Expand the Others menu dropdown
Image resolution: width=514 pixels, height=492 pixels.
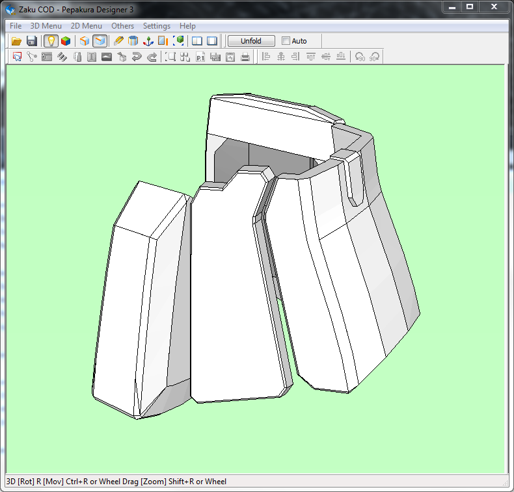pos(122,26)
